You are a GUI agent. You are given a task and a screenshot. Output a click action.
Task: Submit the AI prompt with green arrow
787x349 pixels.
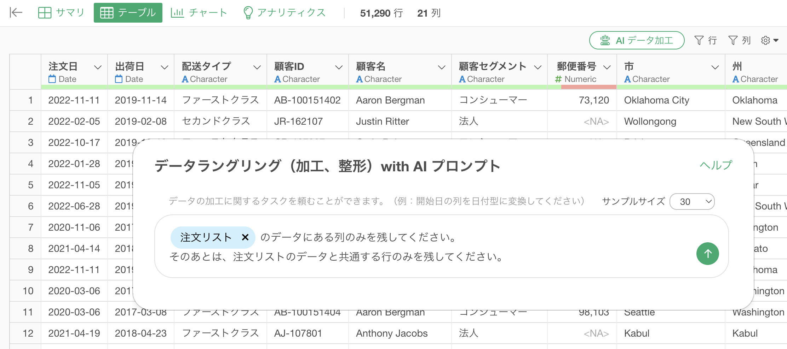click(x=707, y=254)
